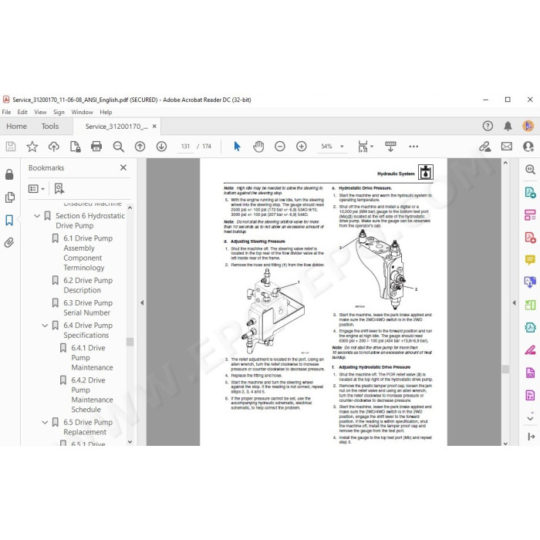
Task: Collapse 6.5 Drive Pump Replacement
Action: [45, 422]
